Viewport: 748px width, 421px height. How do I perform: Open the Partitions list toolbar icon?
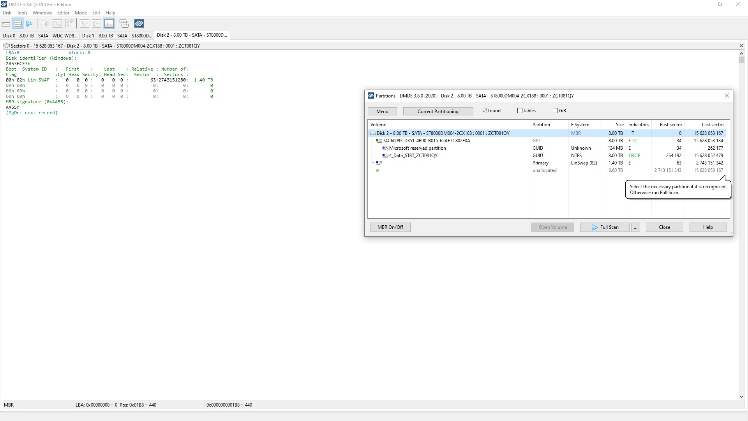click(x=18, y=24)
